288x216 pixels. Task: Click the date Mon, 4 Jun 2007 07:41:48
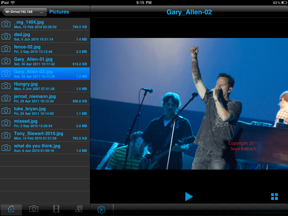click(x=34, y=89)
